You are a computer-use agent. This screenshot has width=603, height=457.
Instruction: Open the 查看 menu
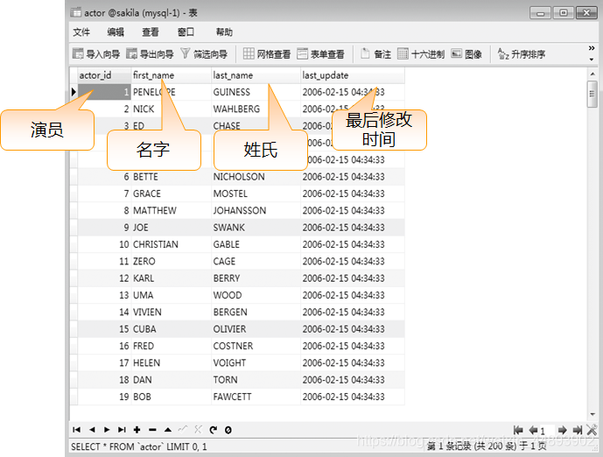pos(151,32)
